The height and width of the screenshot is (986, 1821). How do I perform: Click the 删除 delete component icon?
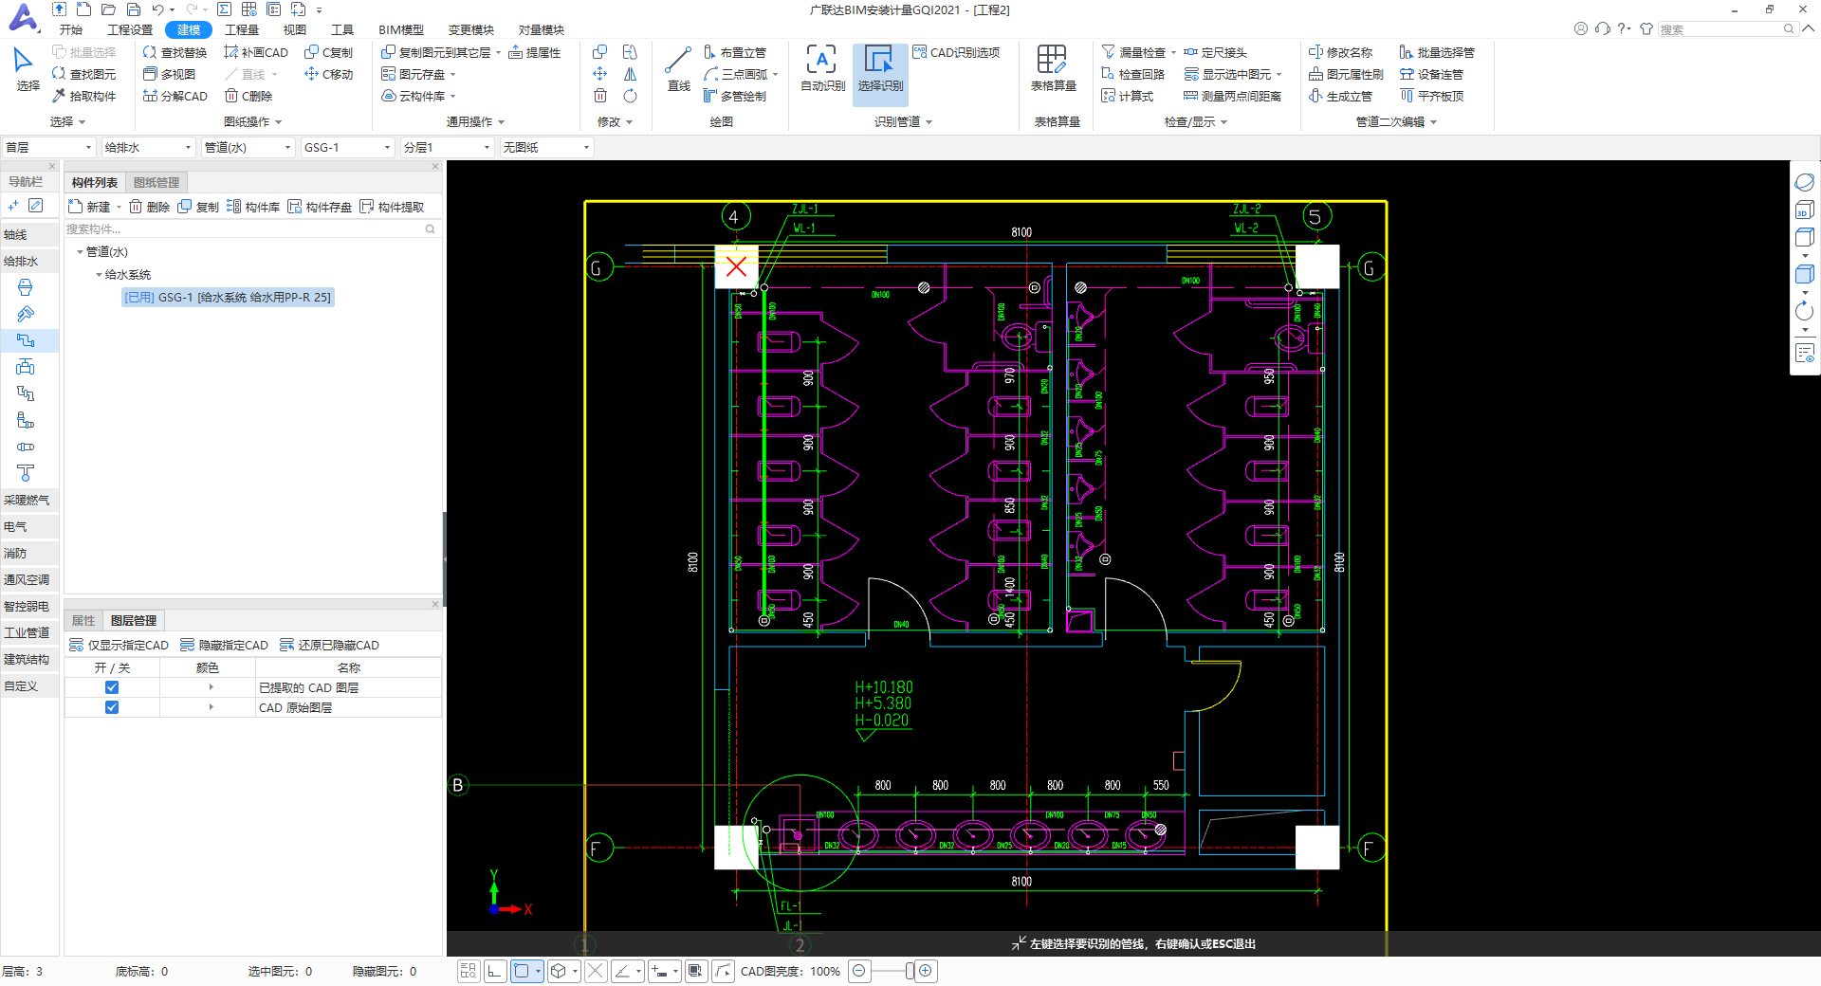coord(149,207)
